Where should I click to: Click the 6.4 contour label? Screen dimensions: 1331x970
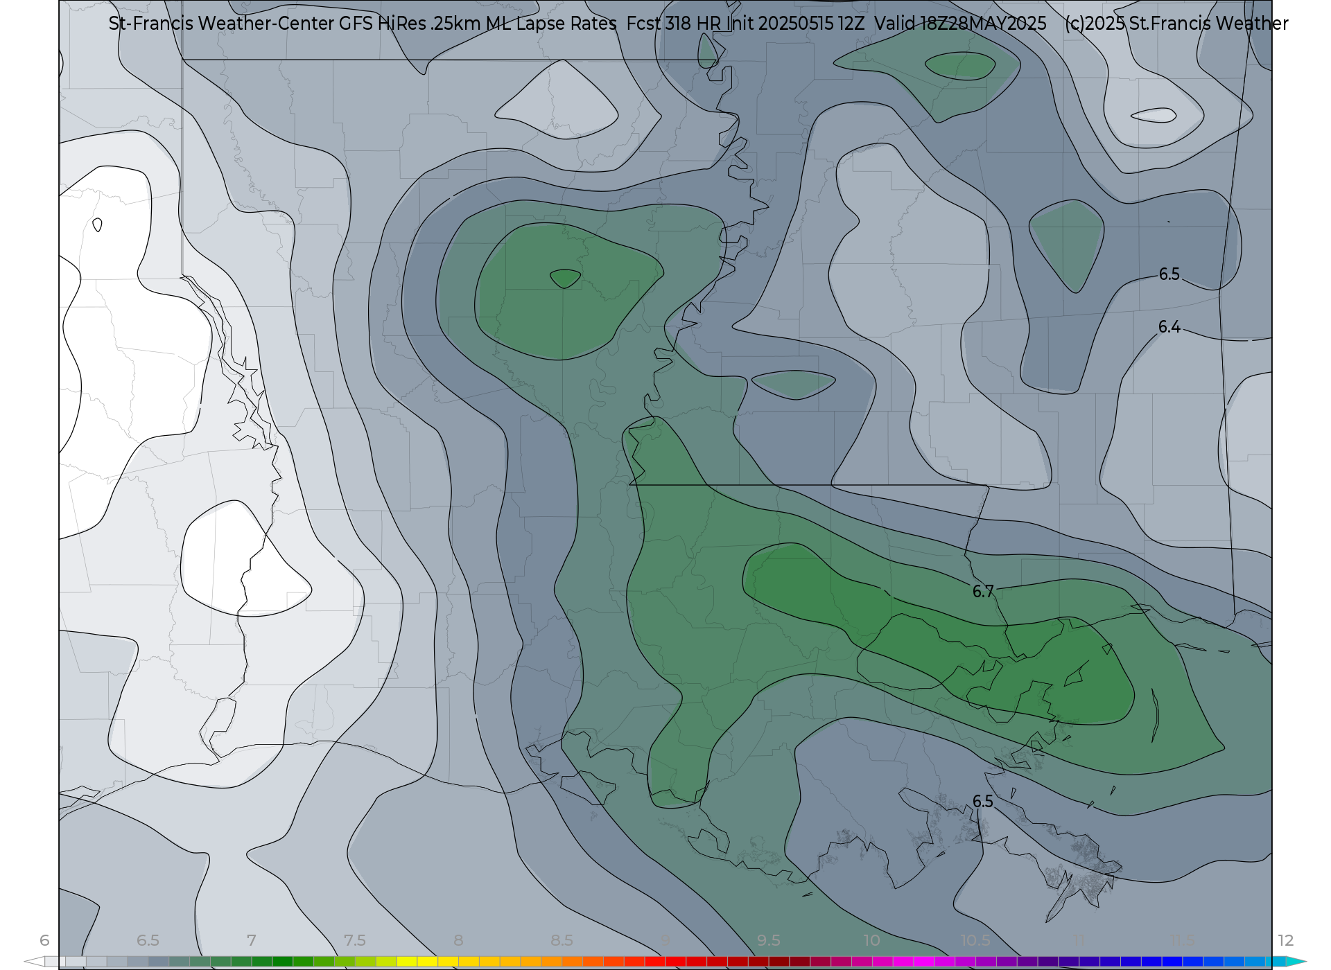coord(1169,327)
